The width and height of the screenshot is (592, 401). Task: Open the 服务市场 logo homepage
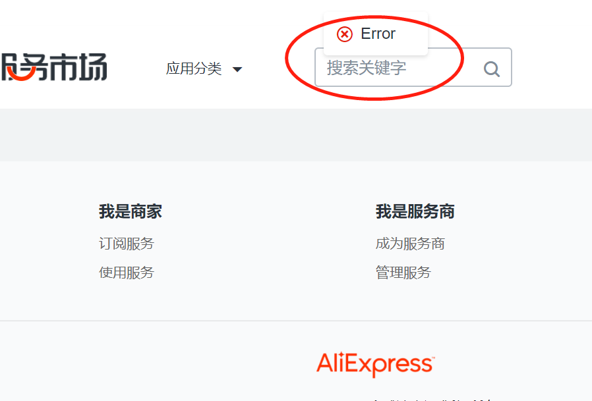click(53, 67)
